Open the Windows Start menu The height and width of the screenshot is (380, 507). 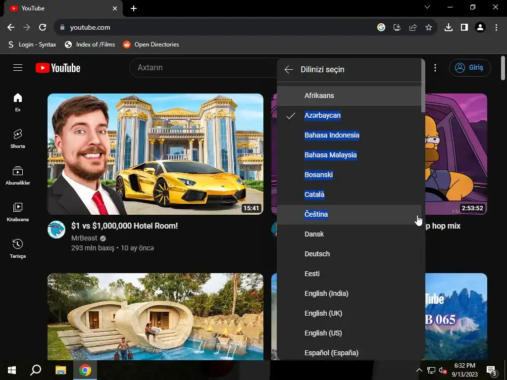coord(12,370)
